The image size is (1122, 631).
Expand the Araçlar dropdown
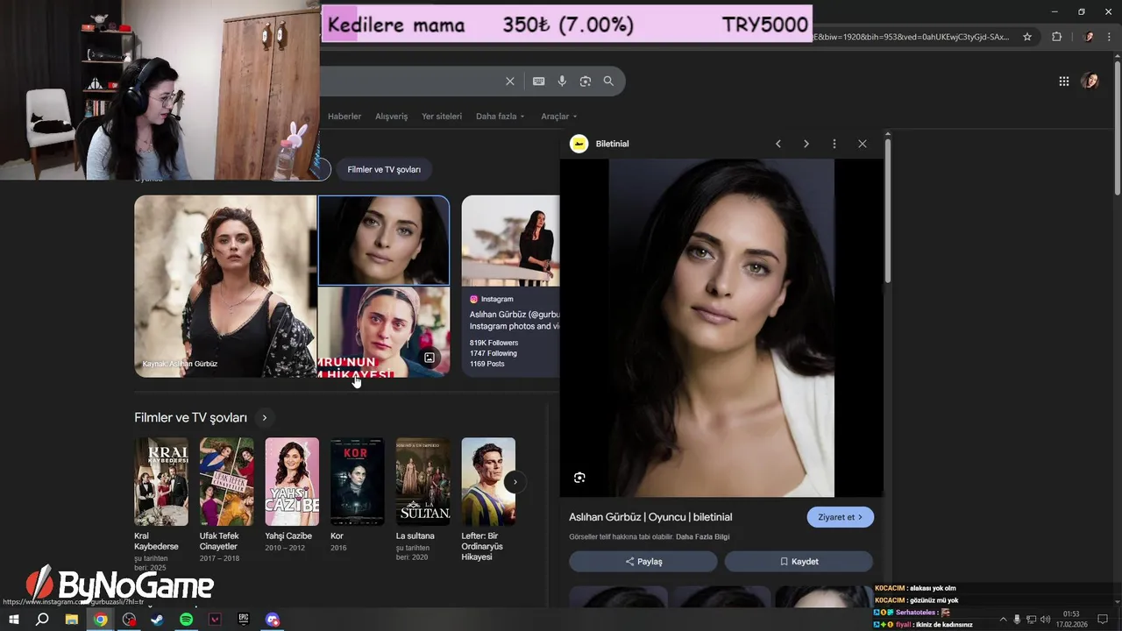[x=559, y=117]
